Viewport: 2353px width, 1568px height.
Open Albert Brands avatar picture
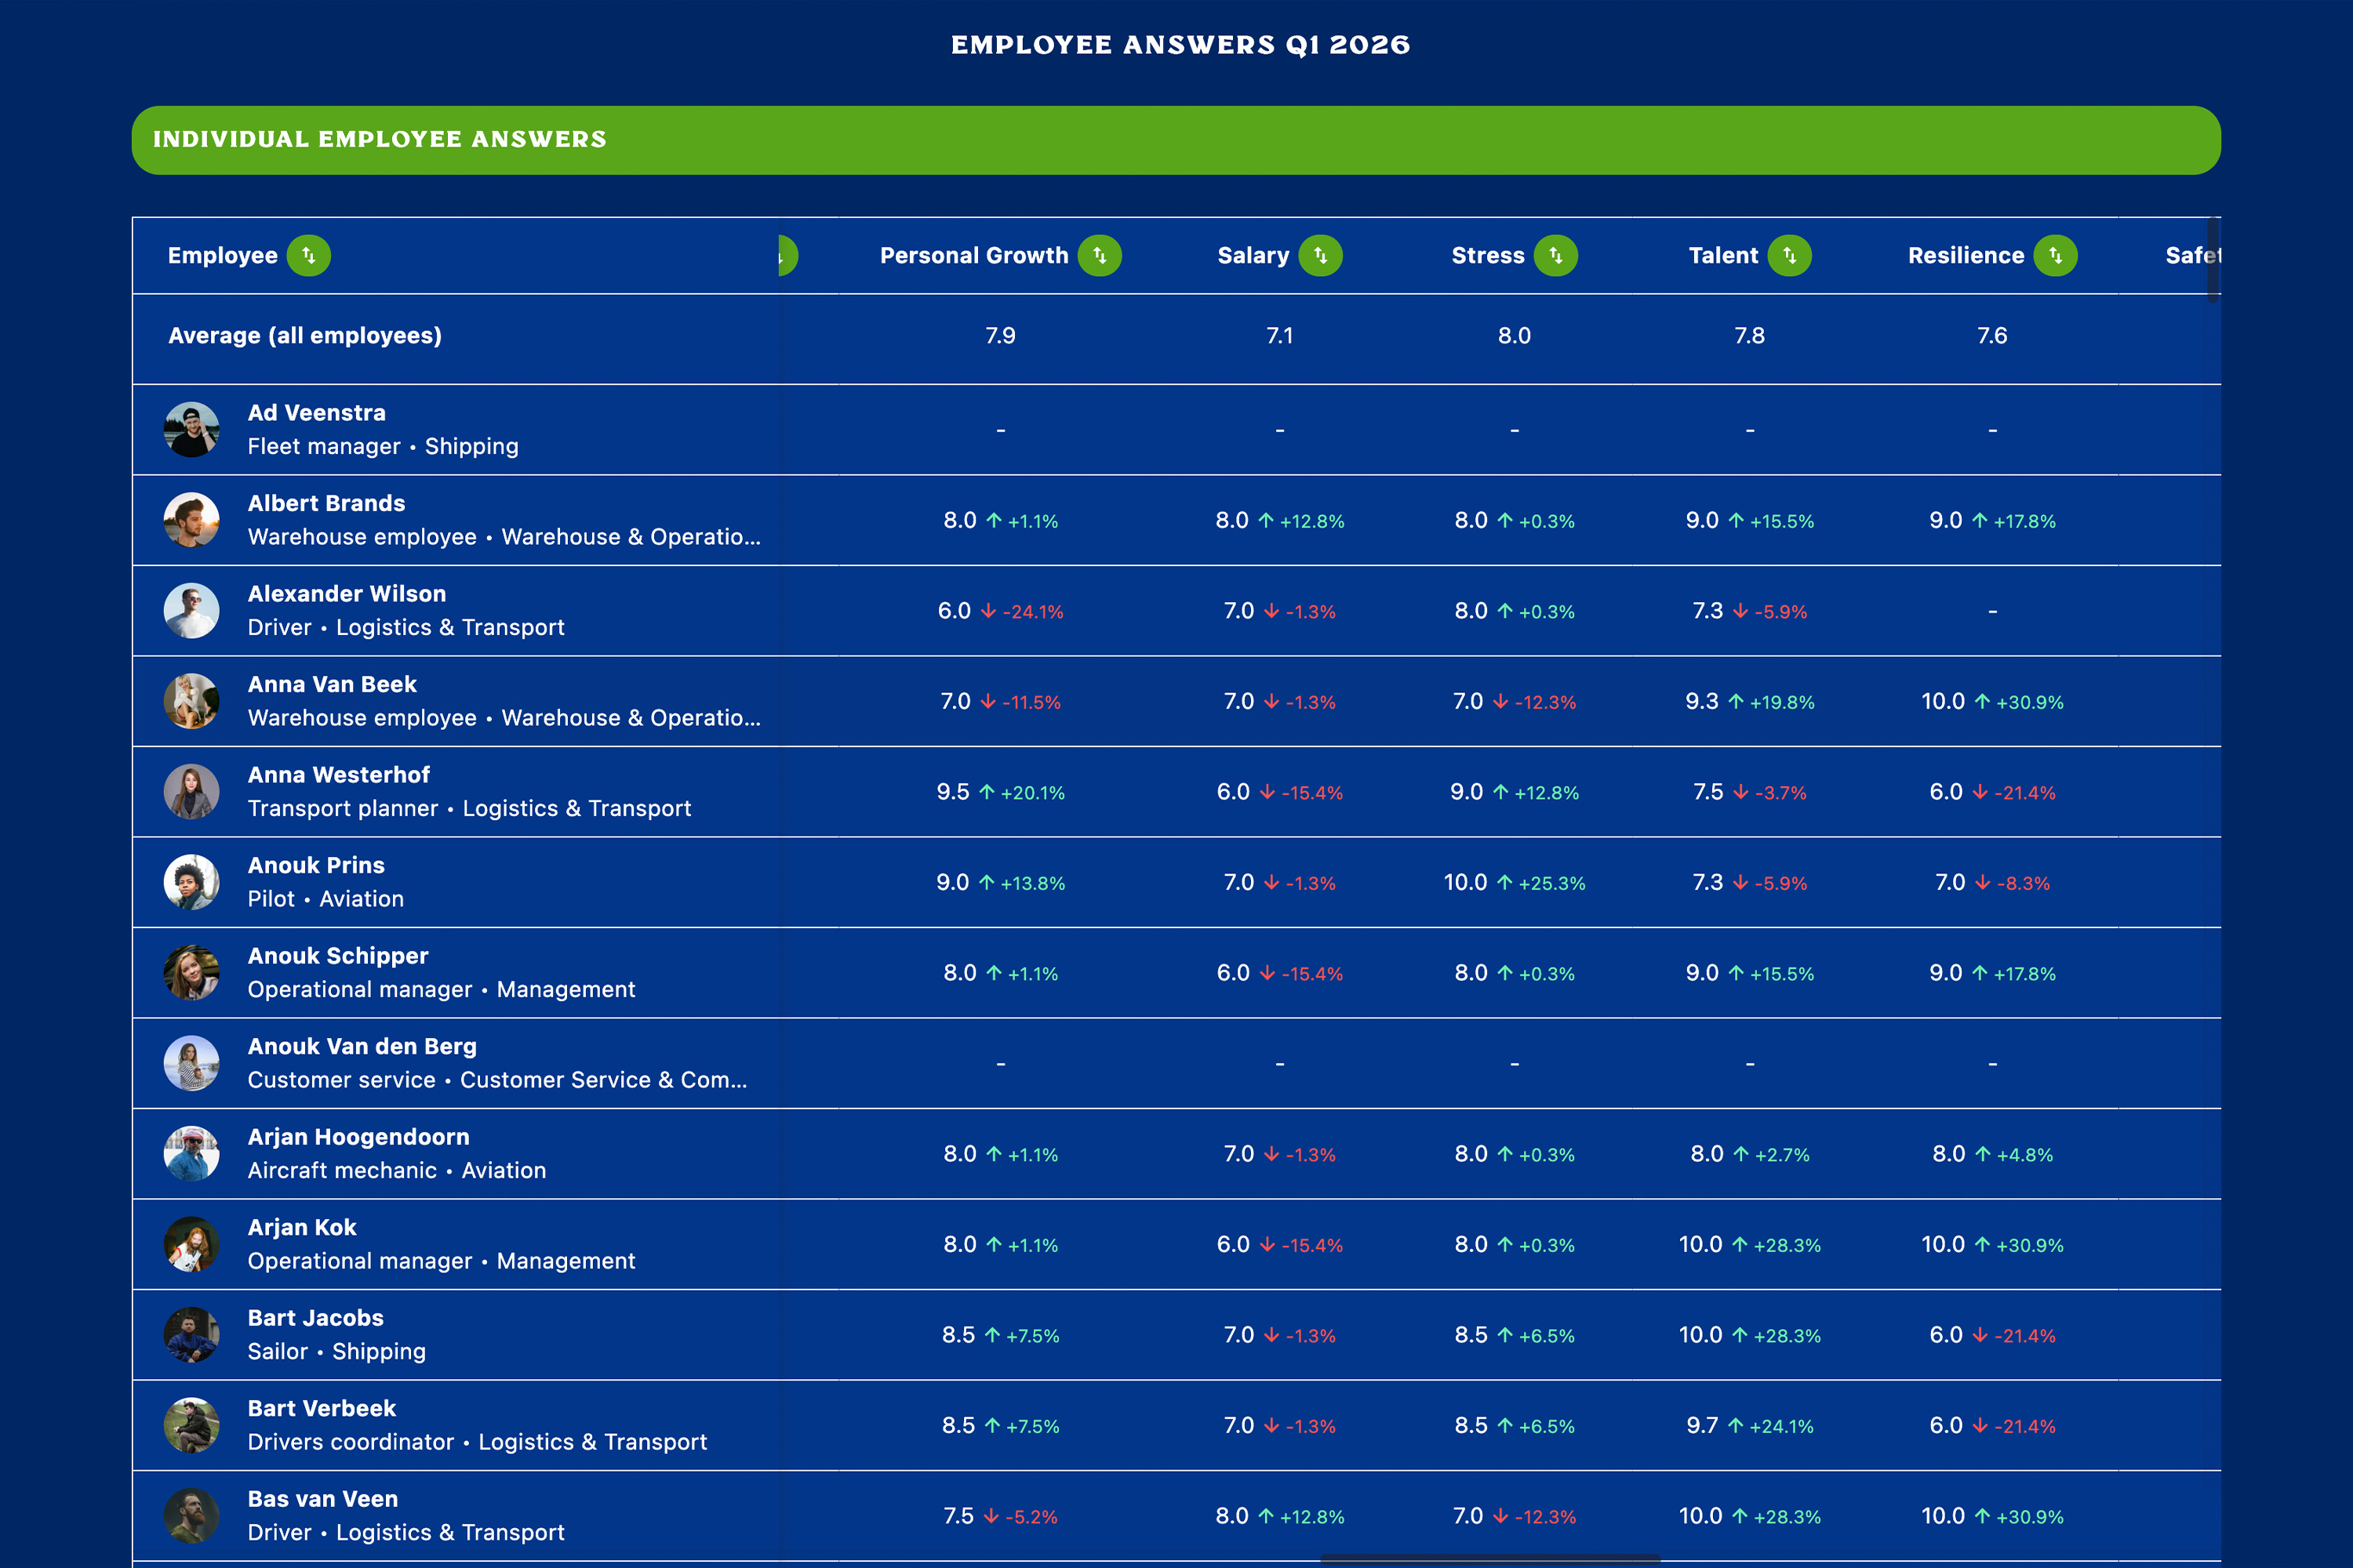[191, 520]
